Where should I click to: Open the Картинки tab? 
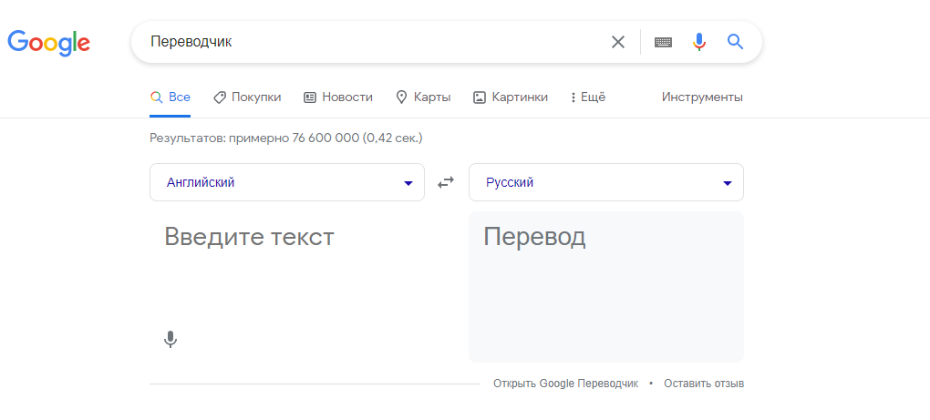tap(511, 97)
